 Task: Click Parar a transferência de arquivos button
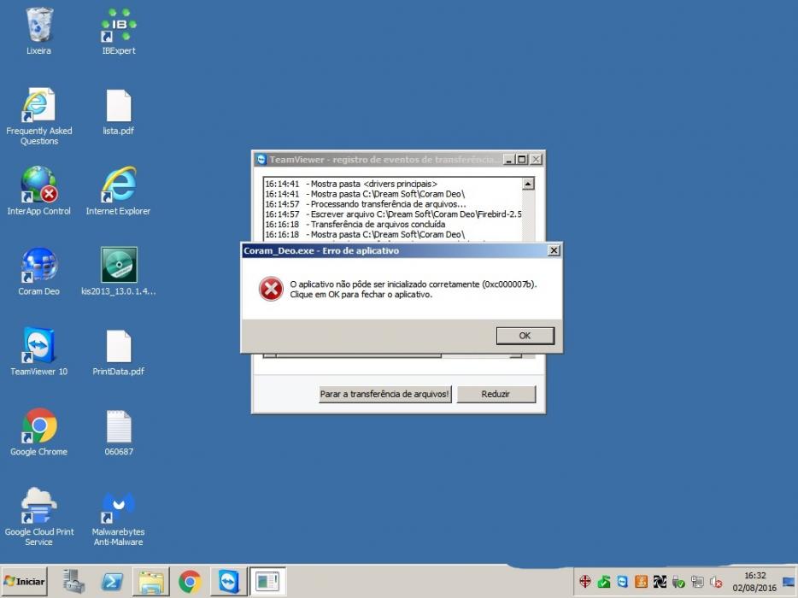click(x=384, y=394)
